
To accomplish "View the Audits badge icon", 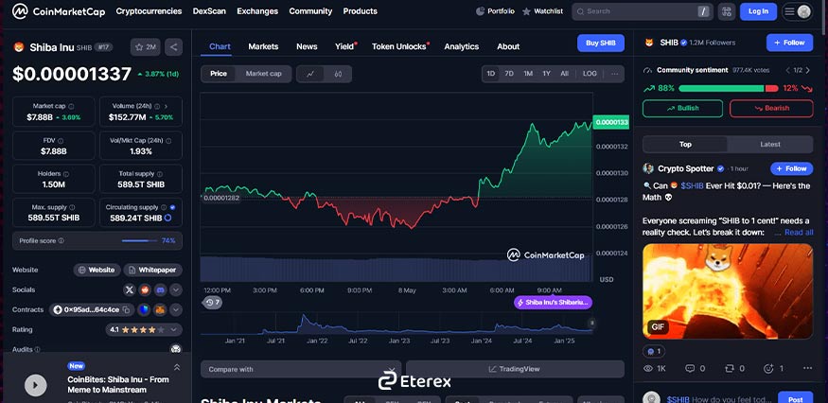I will coord(176,349).
